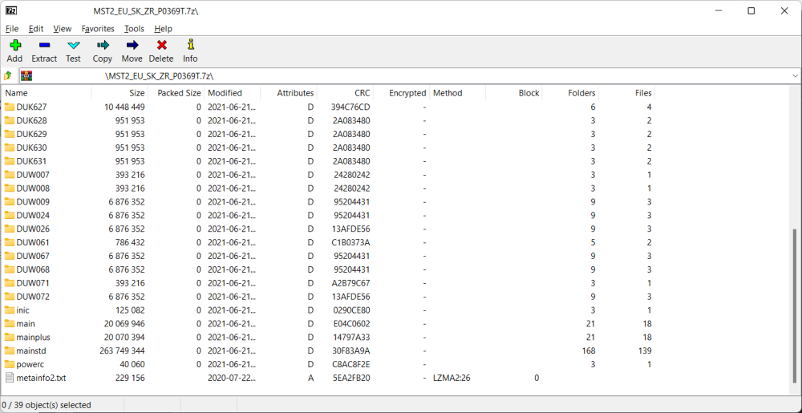Image resolution: width=802 pixels, height=413 pixels.
Task: Click the Move toolbar icon
Action: click(132, 45)
